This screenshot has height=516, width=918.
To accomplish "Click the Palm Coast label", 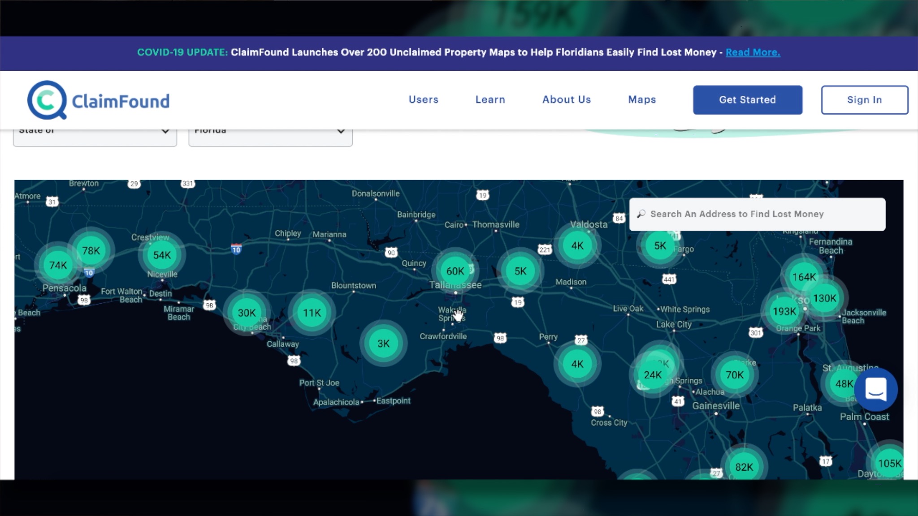I will 864,417.
